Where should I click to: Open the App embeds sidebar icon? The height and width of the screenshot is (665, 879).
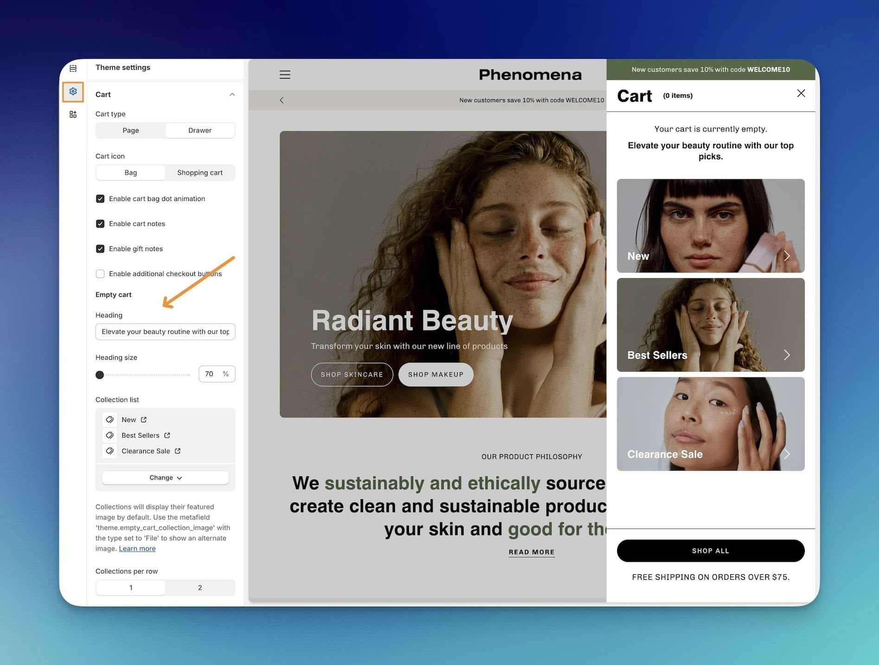(73, 114)
